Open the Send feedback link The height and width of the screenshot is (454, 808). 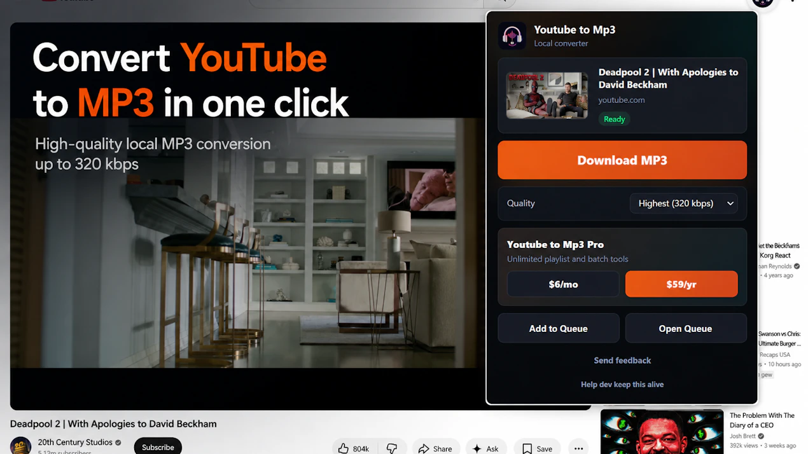point(622,361)
